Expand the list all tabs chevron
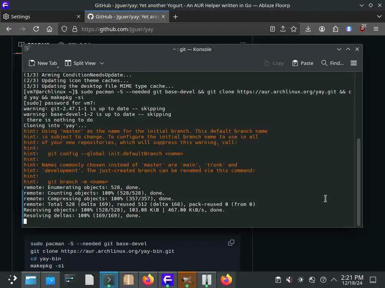 click(x=379, y=16)
